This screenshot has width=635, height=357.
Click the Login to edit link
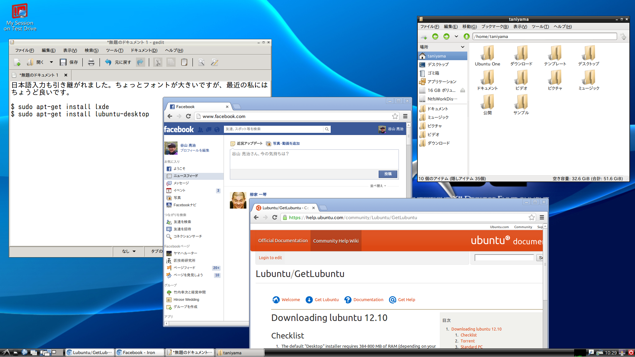coord(270,258)
